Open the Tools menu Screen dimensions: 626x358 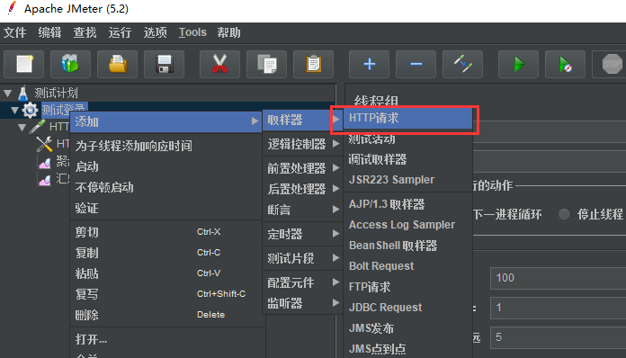(x=192, y=32)
